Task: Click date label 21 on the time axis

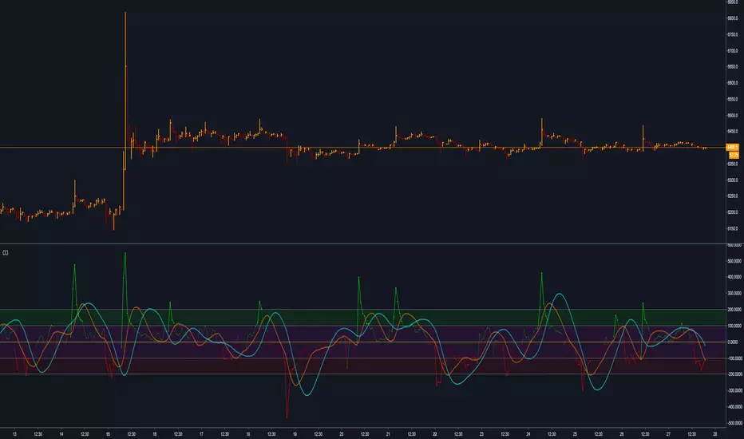Action: (x=388, y=434)
